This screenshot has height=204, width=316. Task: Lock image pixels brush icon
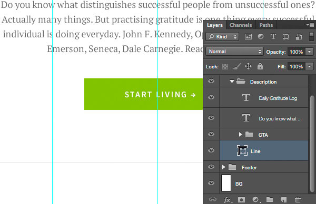pos(237,66)
